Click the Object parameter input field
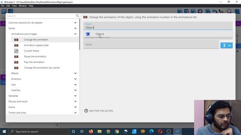The image size is (241, 135). 158,26
